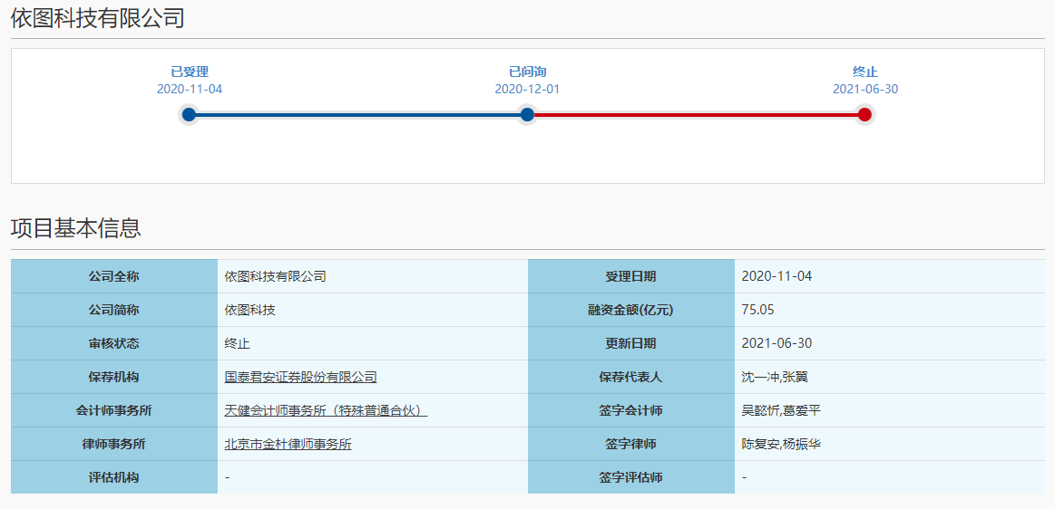Select the 已受理 stage label

tap(189, 72)
